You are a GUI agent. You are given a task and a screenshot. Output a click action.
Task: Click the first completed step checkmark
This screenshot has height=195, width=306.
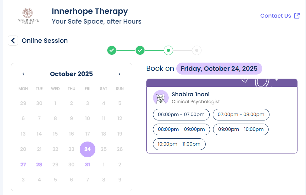coord(112,50)
